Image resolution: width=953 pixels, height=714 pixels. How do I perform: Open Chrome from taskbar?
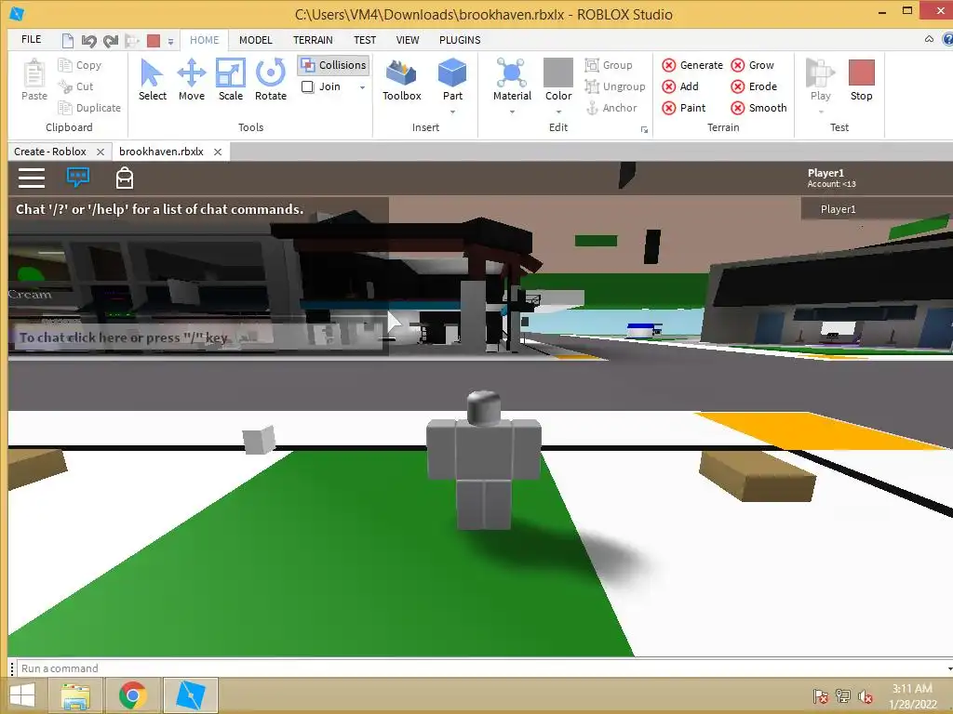click(x=132, y=695)
